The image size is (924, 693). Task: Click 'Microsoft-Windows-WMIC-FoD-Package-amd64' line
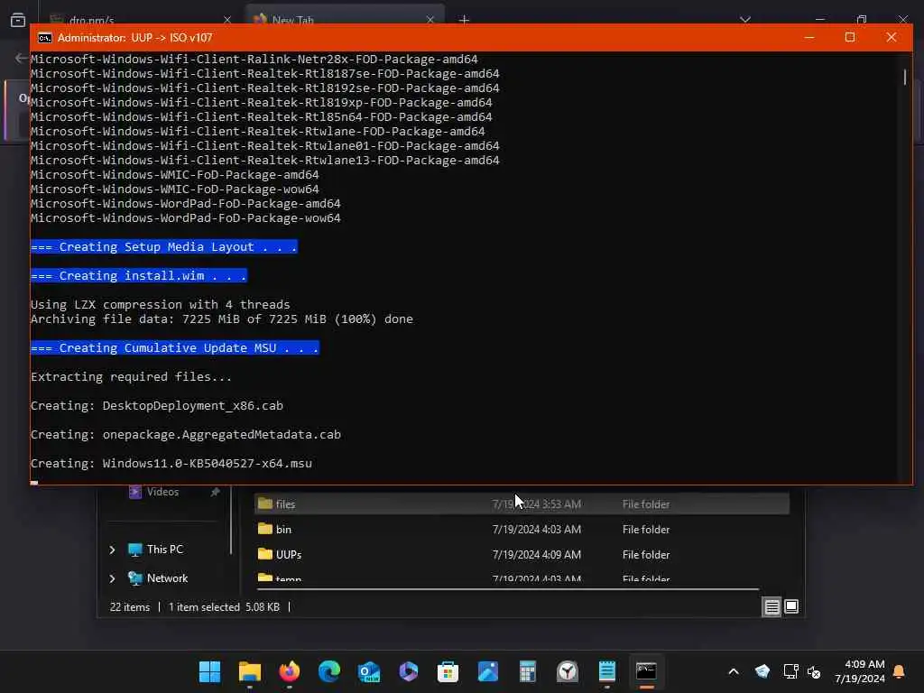pos(174,174)
